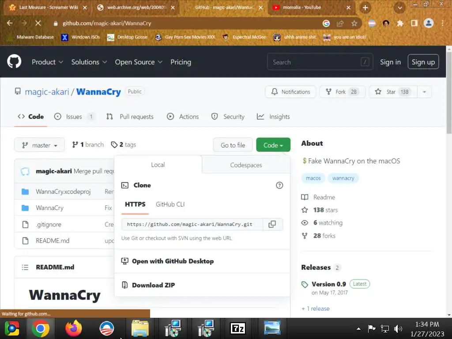Viewport: 452px width, 339px height.
Task: Open the magic-akari owner link
Action: pyautogui.click(x=47, y=92)
